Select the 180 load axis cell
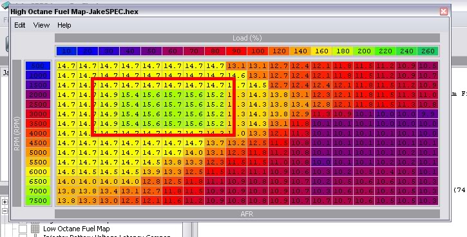 tap(343, 51)
